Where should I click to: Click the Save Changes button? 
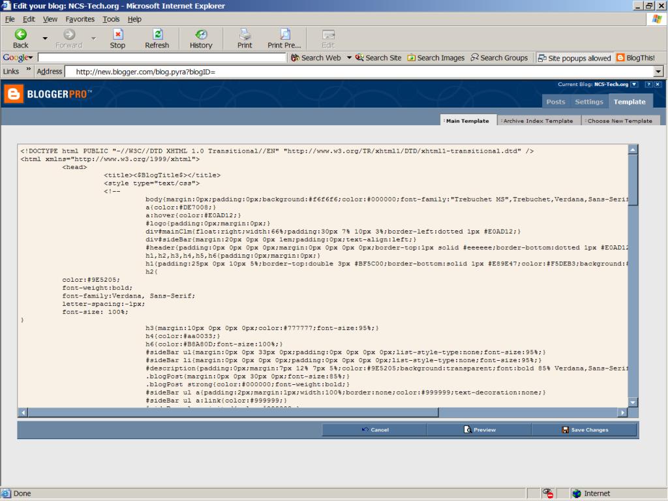pyautogui.click(x=584, y=430)
